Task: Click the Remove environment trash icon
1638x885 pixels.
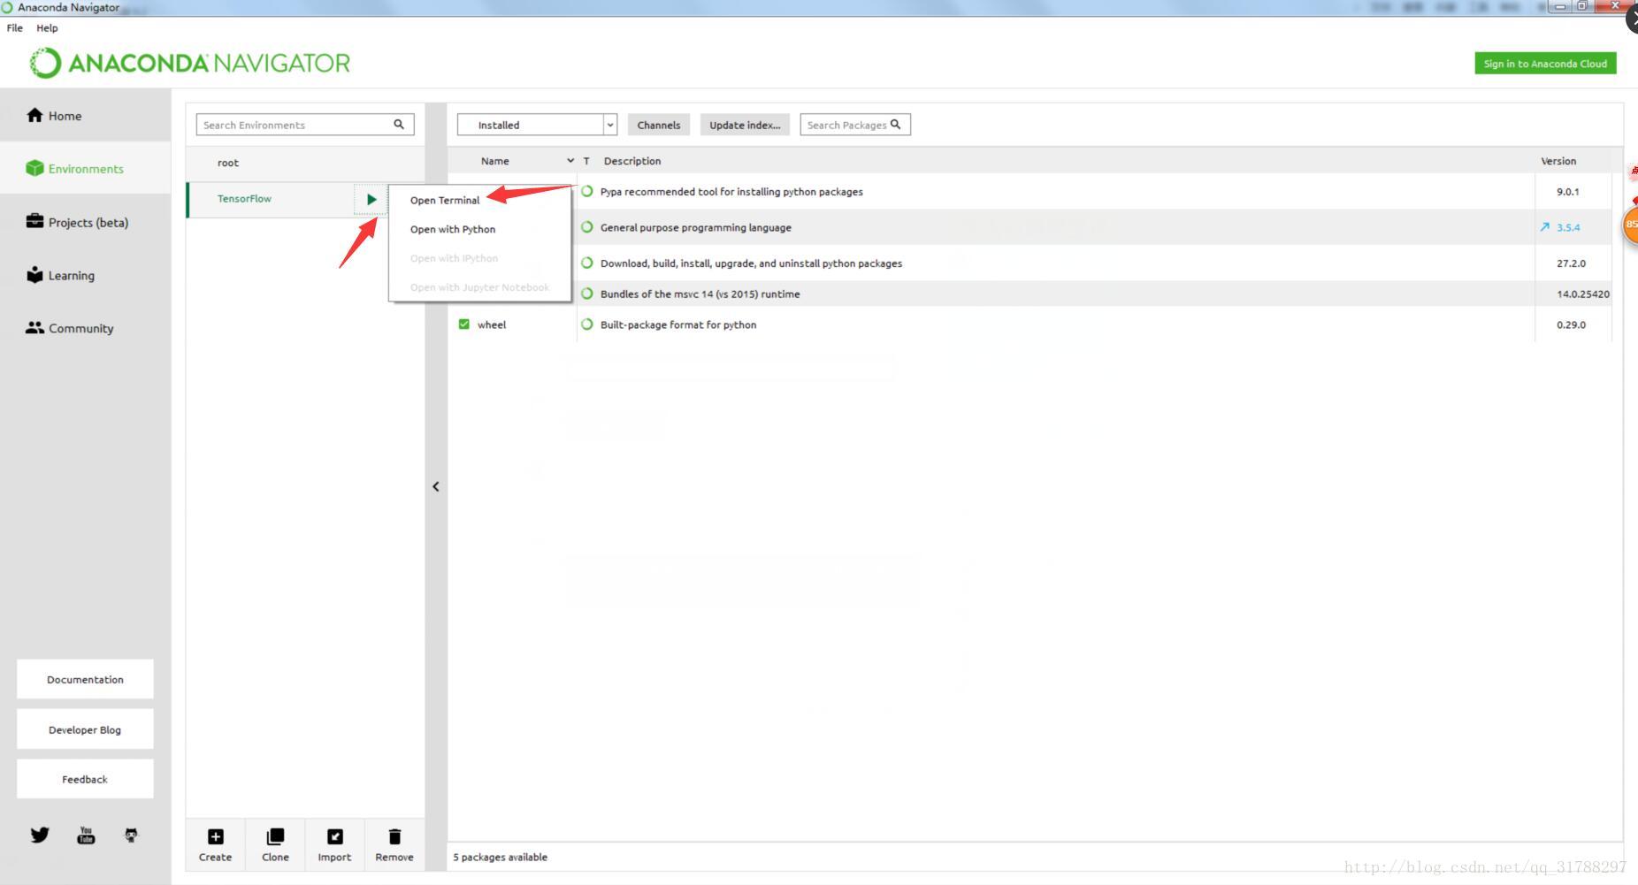Action: pyautogui.click(x=394, y=836)
